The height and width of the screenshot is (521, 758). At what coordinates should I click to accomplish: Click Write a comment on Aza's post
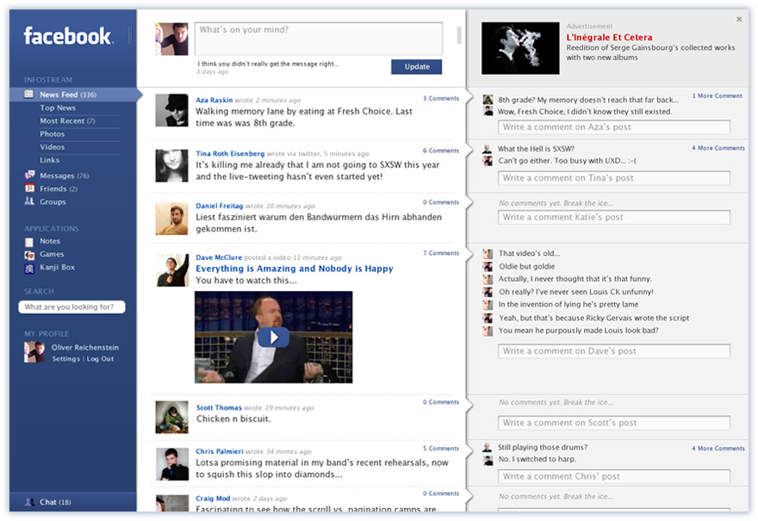(614, 127)
